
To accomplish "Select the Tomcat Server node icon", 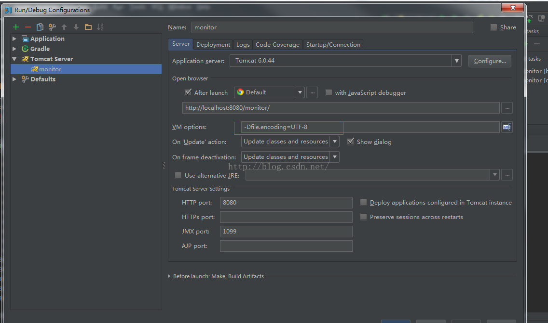I will [25, 59].
